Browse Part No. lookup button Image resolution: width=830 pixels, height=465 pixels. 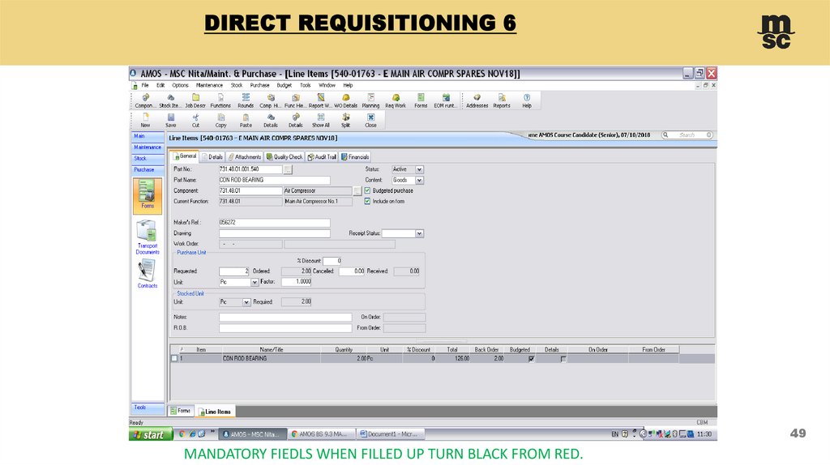288,169
